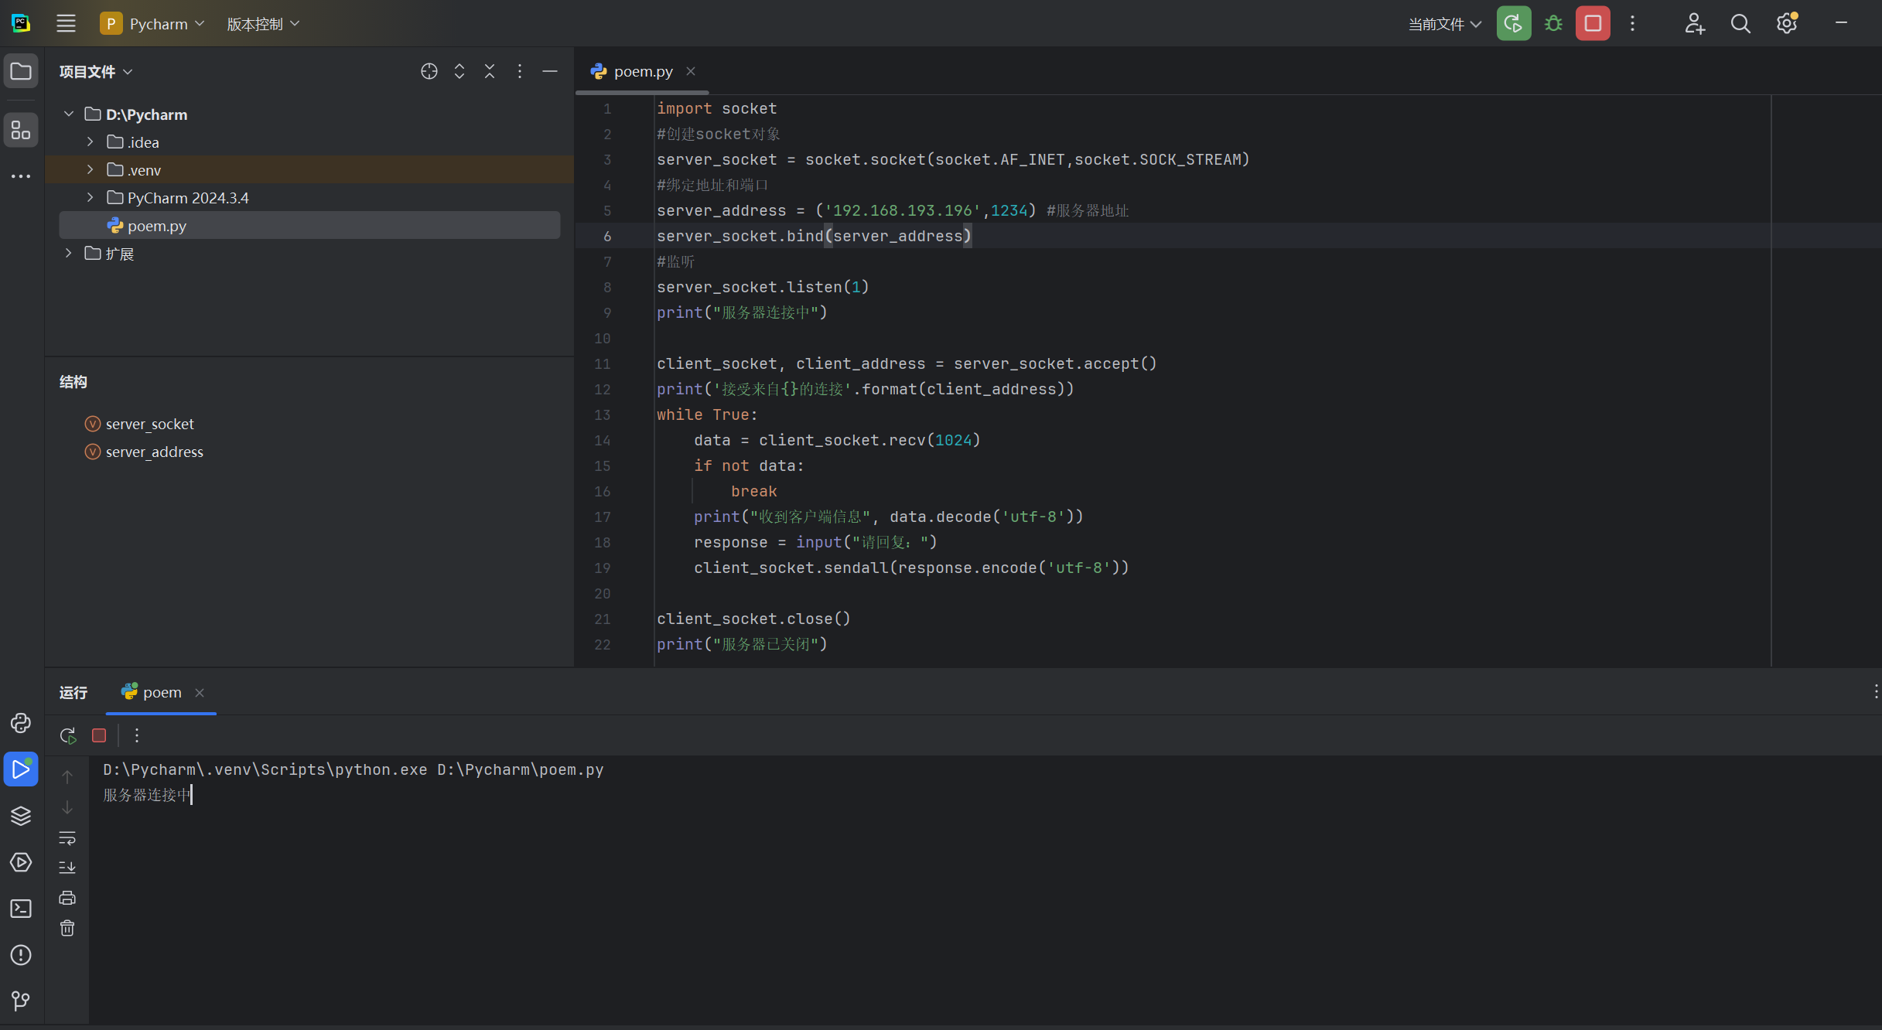The image size is (1882, 1030).
Task: Expand the PyCharm 2024.3.4 folder
Action: coord(91,198)
